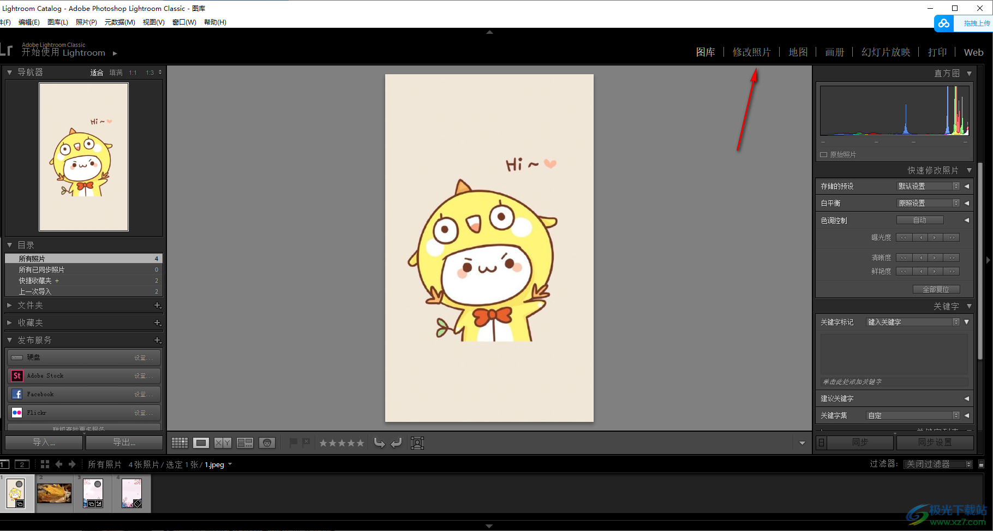Open the Metadata menu
This screenshot has width=993, height=531.
(x=120, y=22)
